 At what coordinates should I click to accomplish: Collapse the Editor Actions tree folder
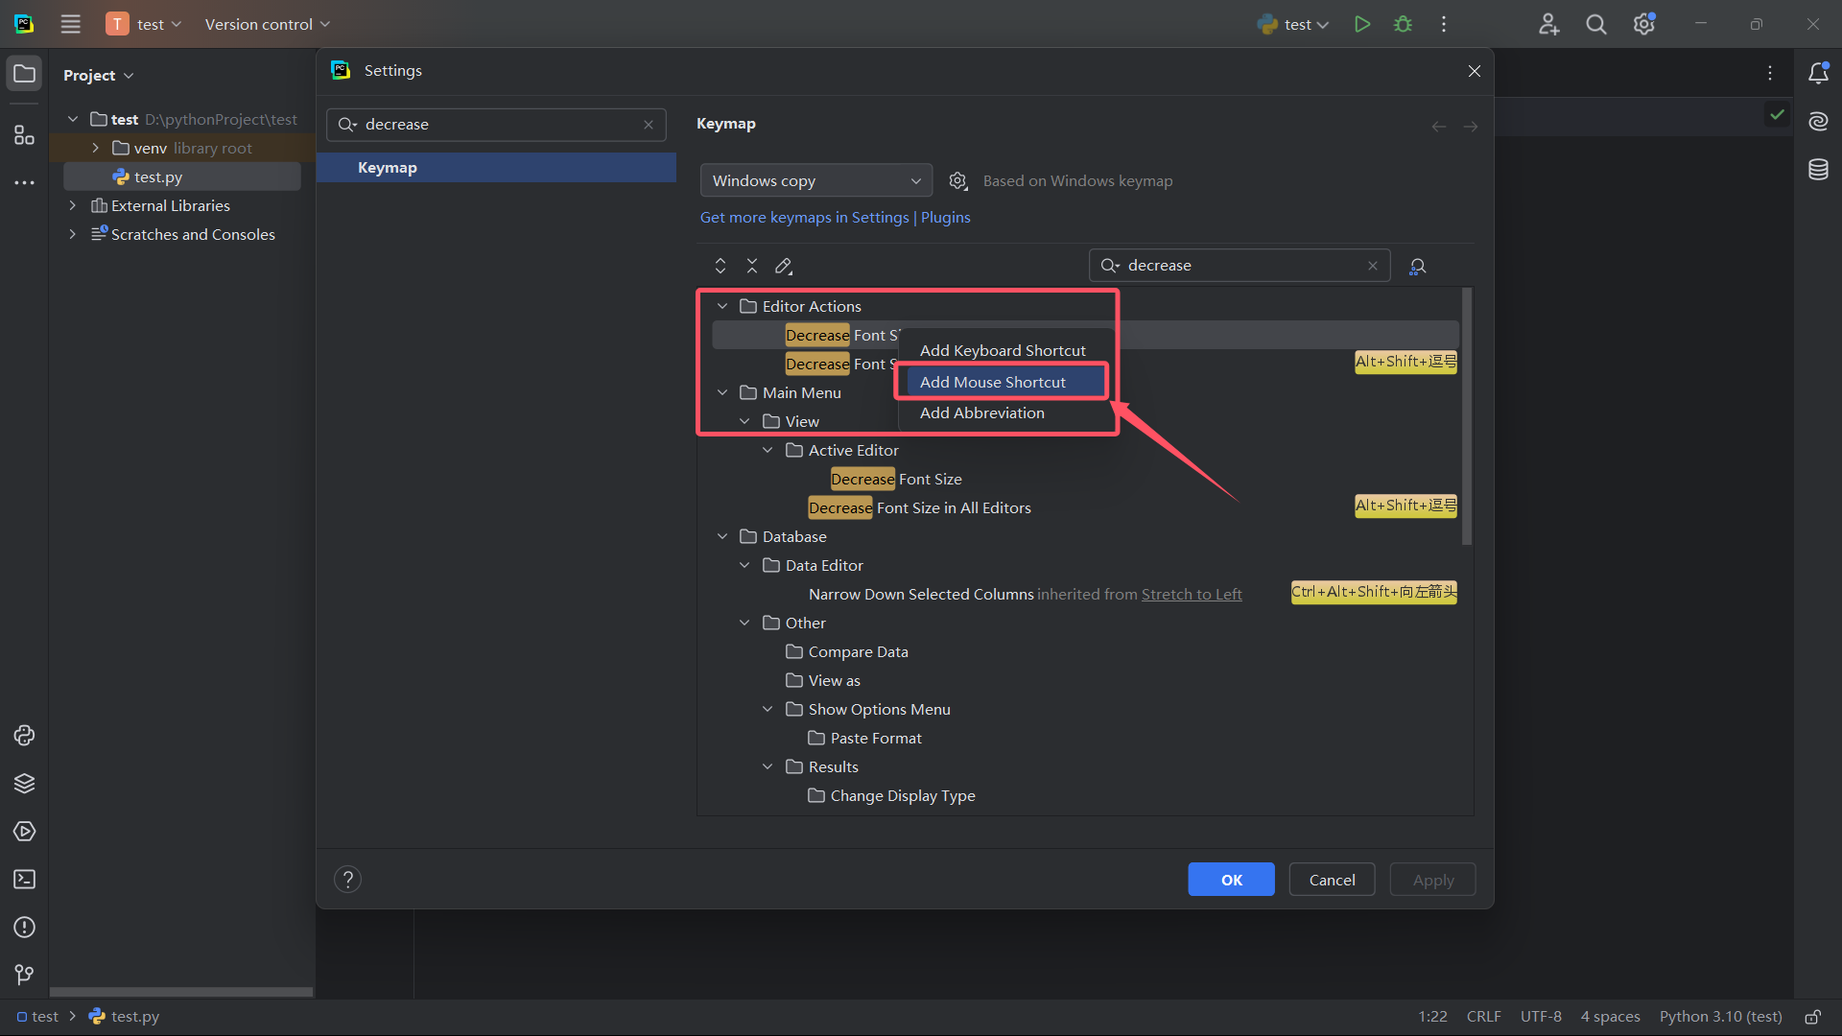click(x=722, y=306)
